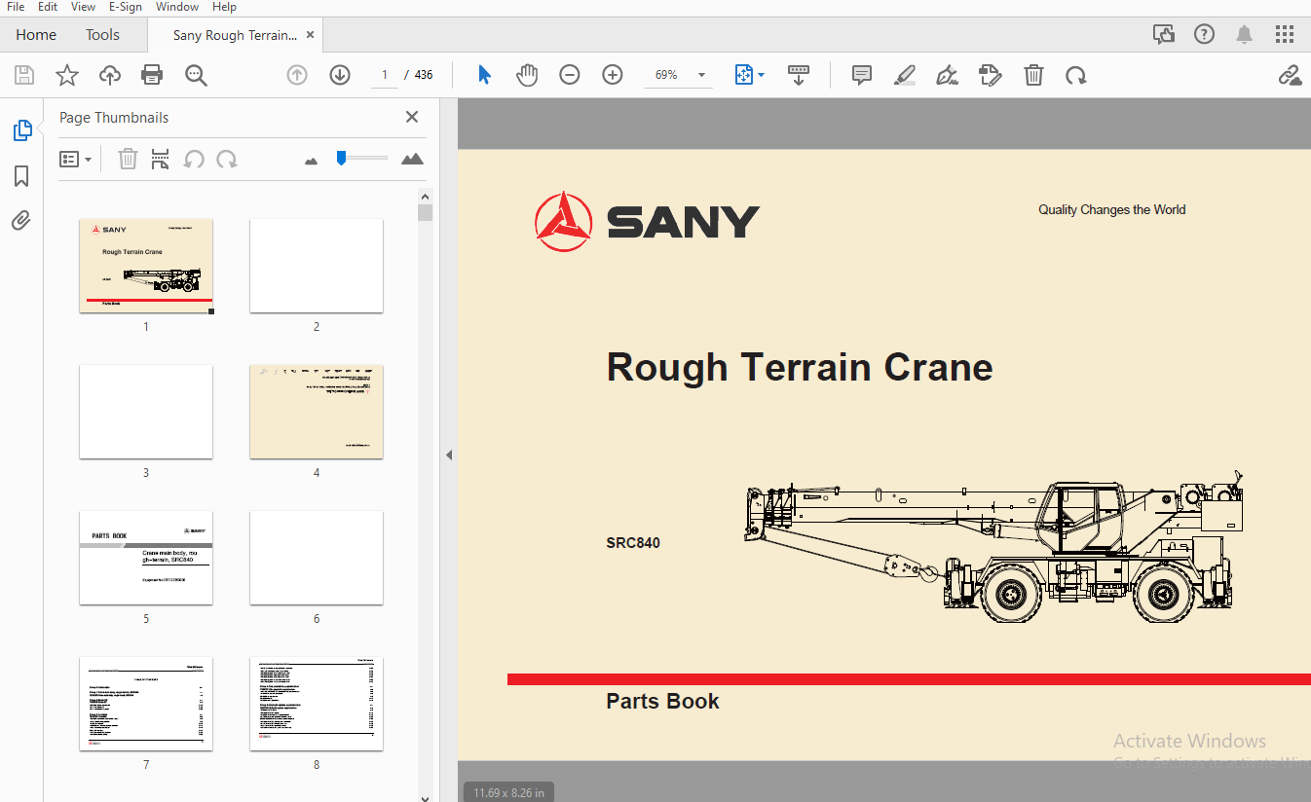The width and height of the screenshot is (1311, 802).
Task: Click the scrolling mode keyboard icon
Action: 799,75
